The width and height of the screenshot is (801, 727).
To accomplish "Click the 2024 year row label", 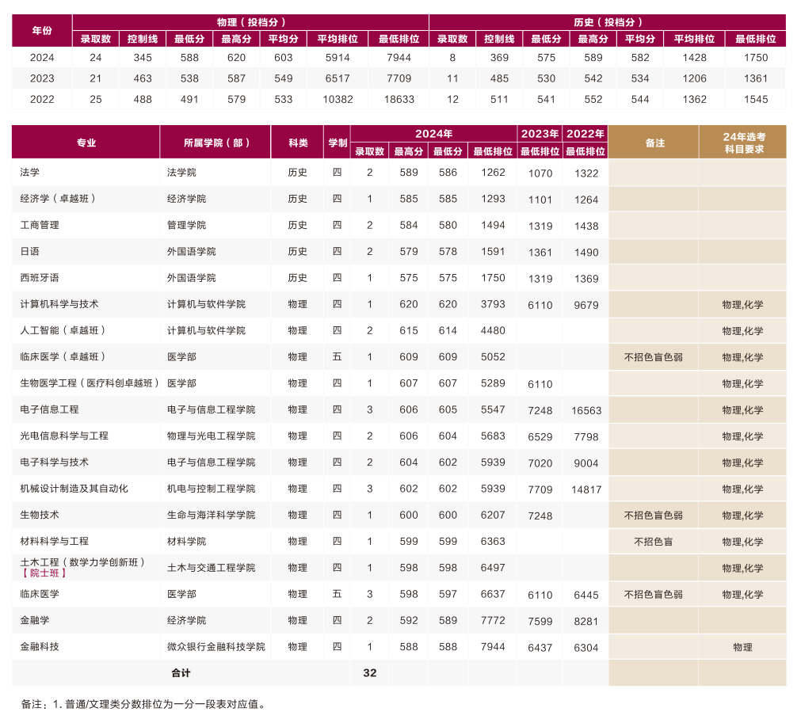I will 42,58.
